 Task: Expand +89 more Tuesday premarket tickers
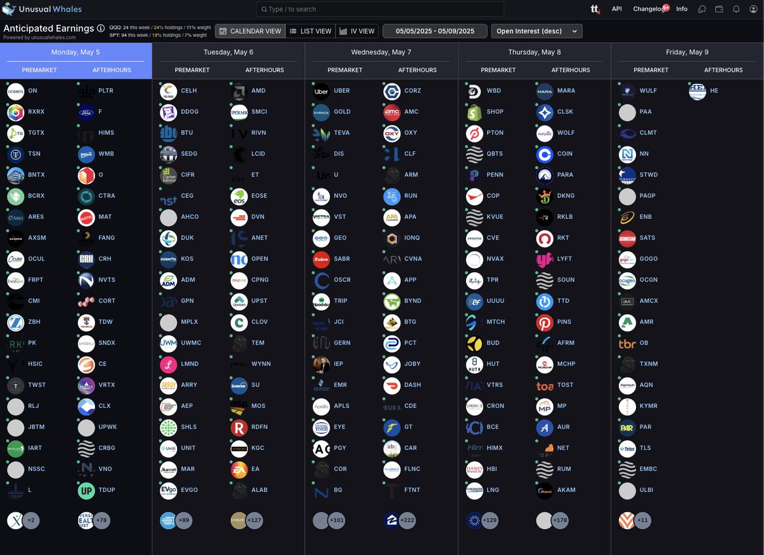(x=183, y=521)
